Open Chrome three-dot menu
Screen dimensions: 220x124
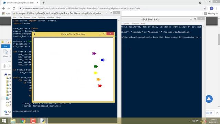(x=217, y=8)
